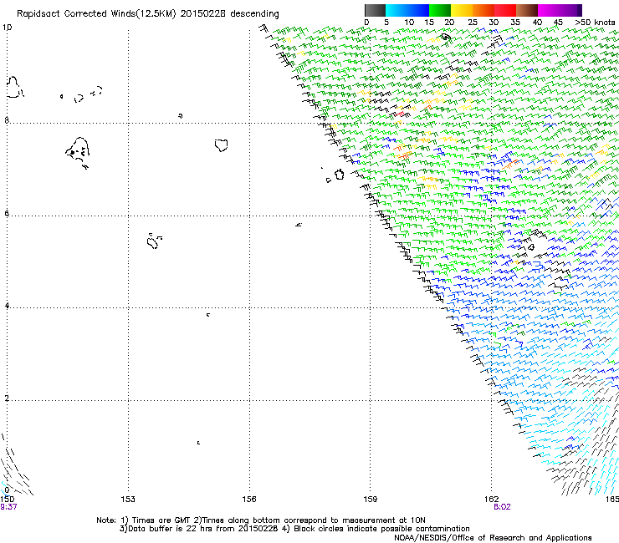
Task: Click the latitude label 6
Action: (x=7, y=213)
